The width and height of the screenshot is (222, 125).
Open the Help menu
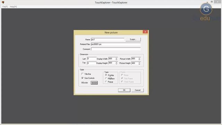13,7
